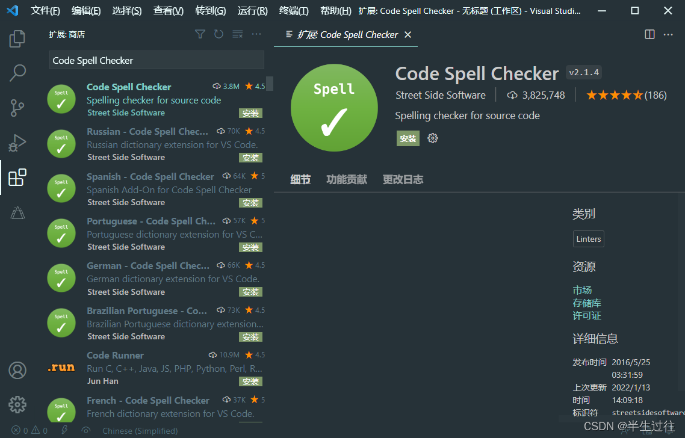
Task: Install Russian - Code Spell Checker
Action: (250, 158)
